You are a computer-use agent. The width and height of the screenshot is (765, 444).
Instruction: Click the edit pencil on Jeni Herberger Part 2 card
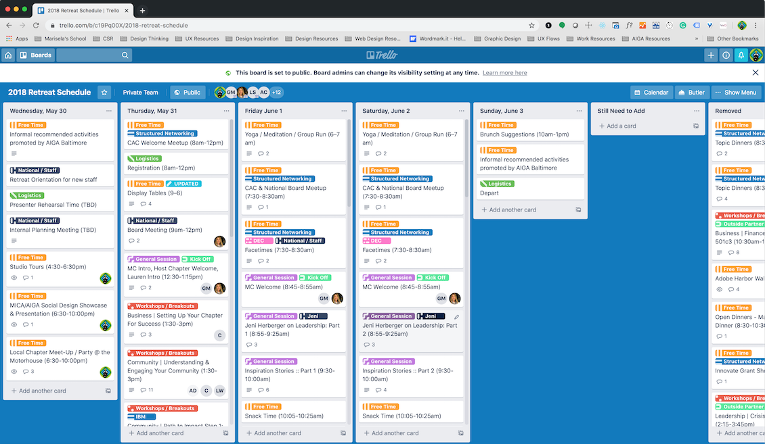pyautogui.click(x=457, y=316)
